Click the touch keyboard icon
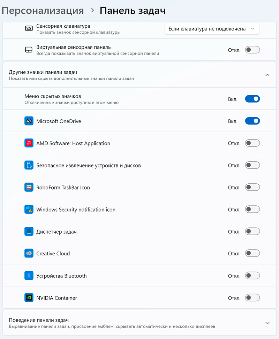The image size is (279, 339). point(29,29)
